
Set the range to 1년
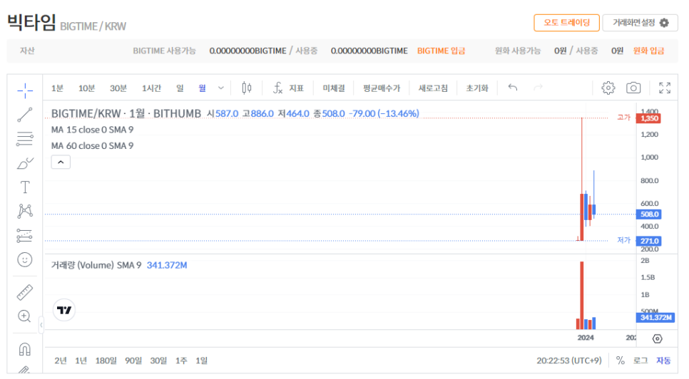click(x=81, y=360)
